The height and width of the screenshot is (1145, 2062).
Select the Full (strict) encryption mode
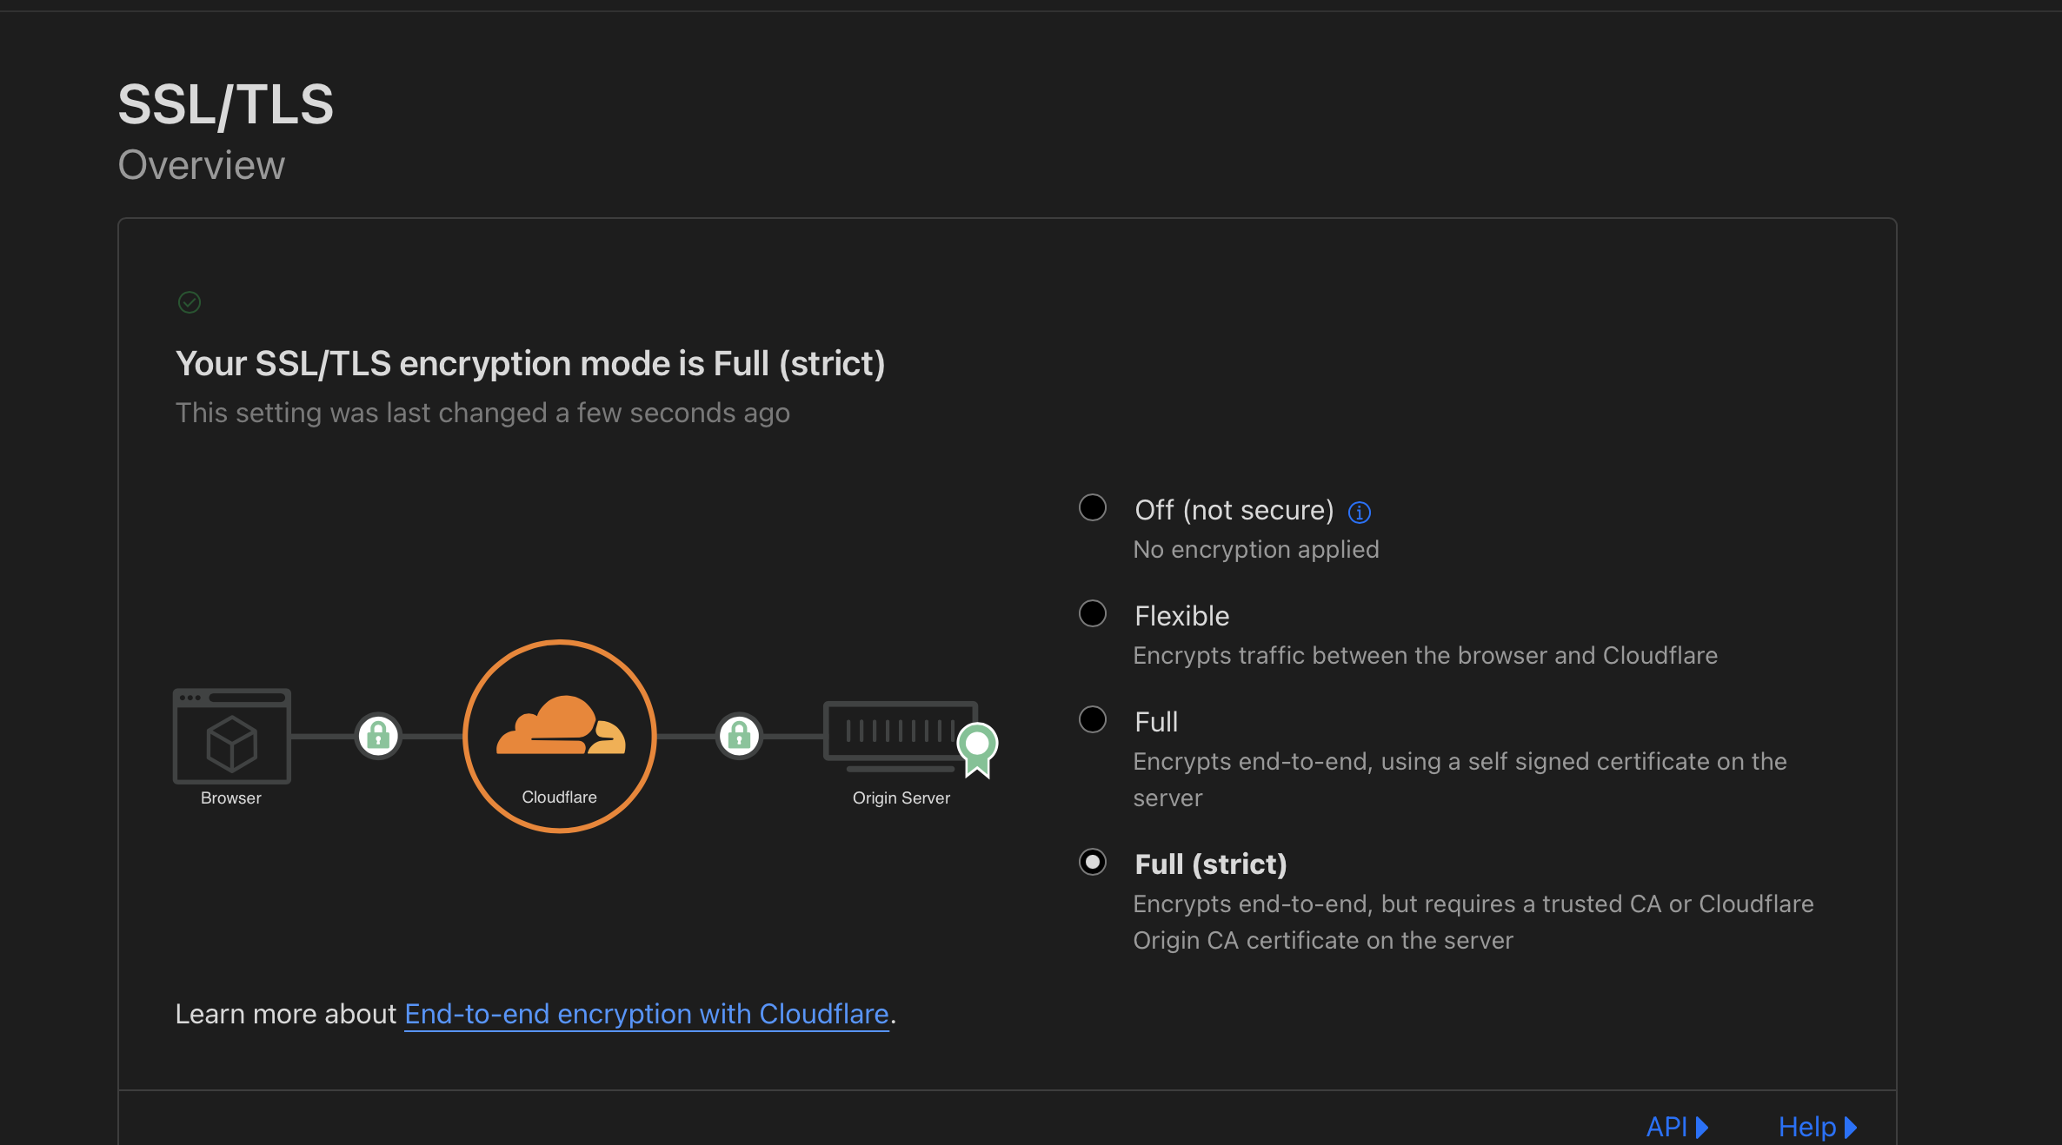(x=1093, y=862)
